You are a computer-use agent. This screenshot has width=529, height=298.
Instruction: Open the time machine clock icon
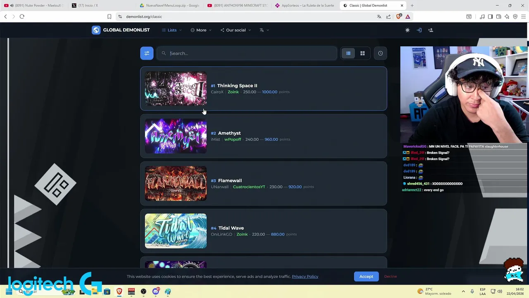(380, 53)
